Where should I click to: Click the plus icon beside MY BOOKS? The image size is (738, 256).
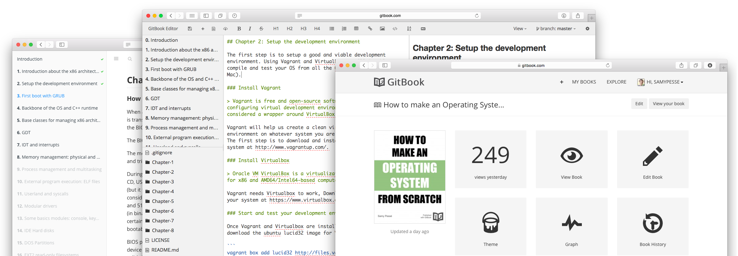(561, 82)
